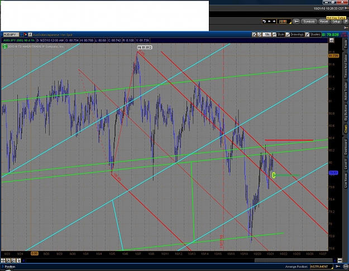Select the Active Trader sidebar tab
The height and width of the screenshot is (271, 349).
(346, 91)
